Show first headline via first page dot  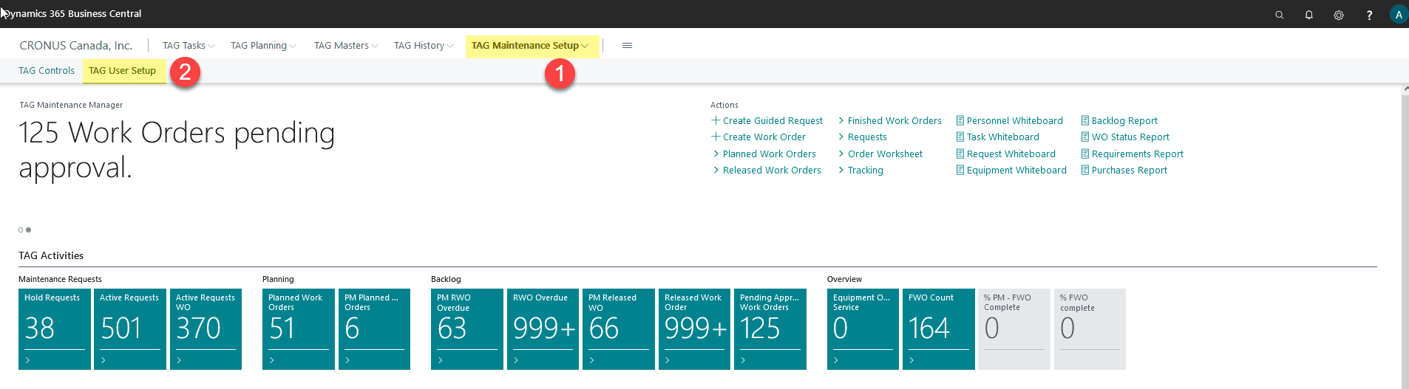[x=21, y=230]
